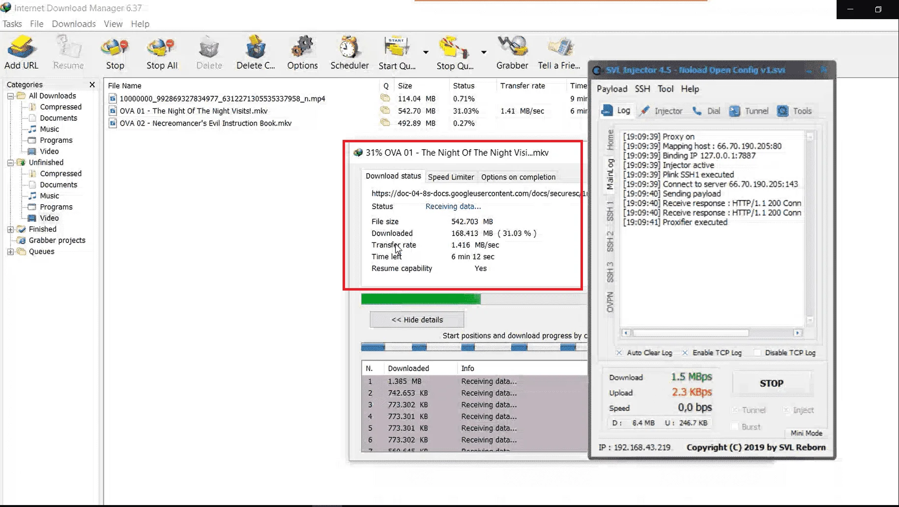The image size is (899, 507).
Task: Click the Stop Queue toolbar icon
Action: pos(454,47)
